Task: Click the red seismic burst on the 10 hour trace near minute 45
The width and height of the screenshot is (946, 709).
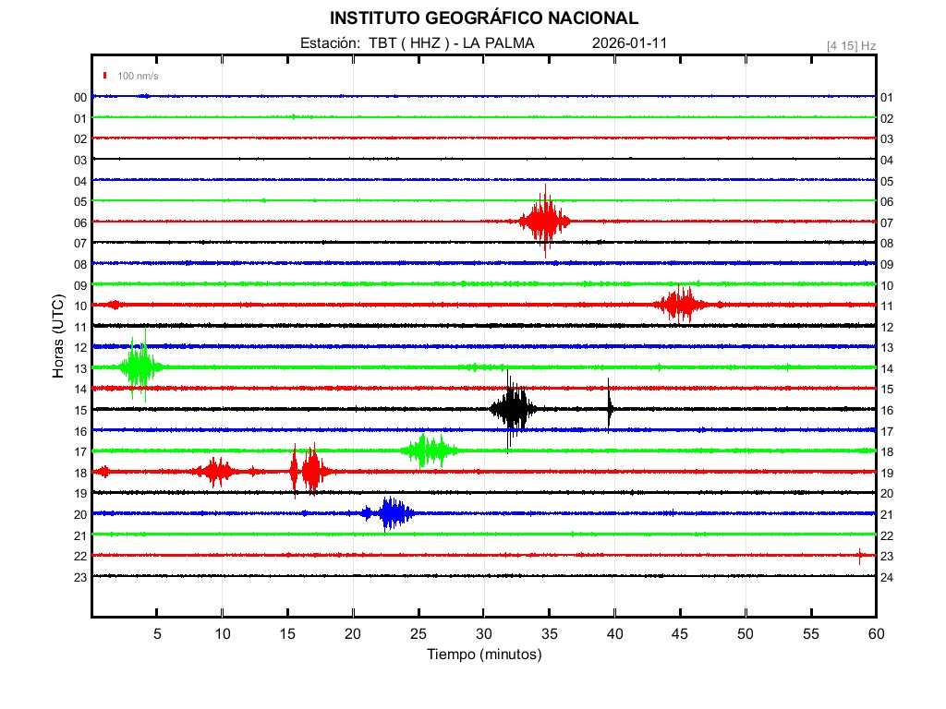Action: pyautogui.click(x=682, y=305)
